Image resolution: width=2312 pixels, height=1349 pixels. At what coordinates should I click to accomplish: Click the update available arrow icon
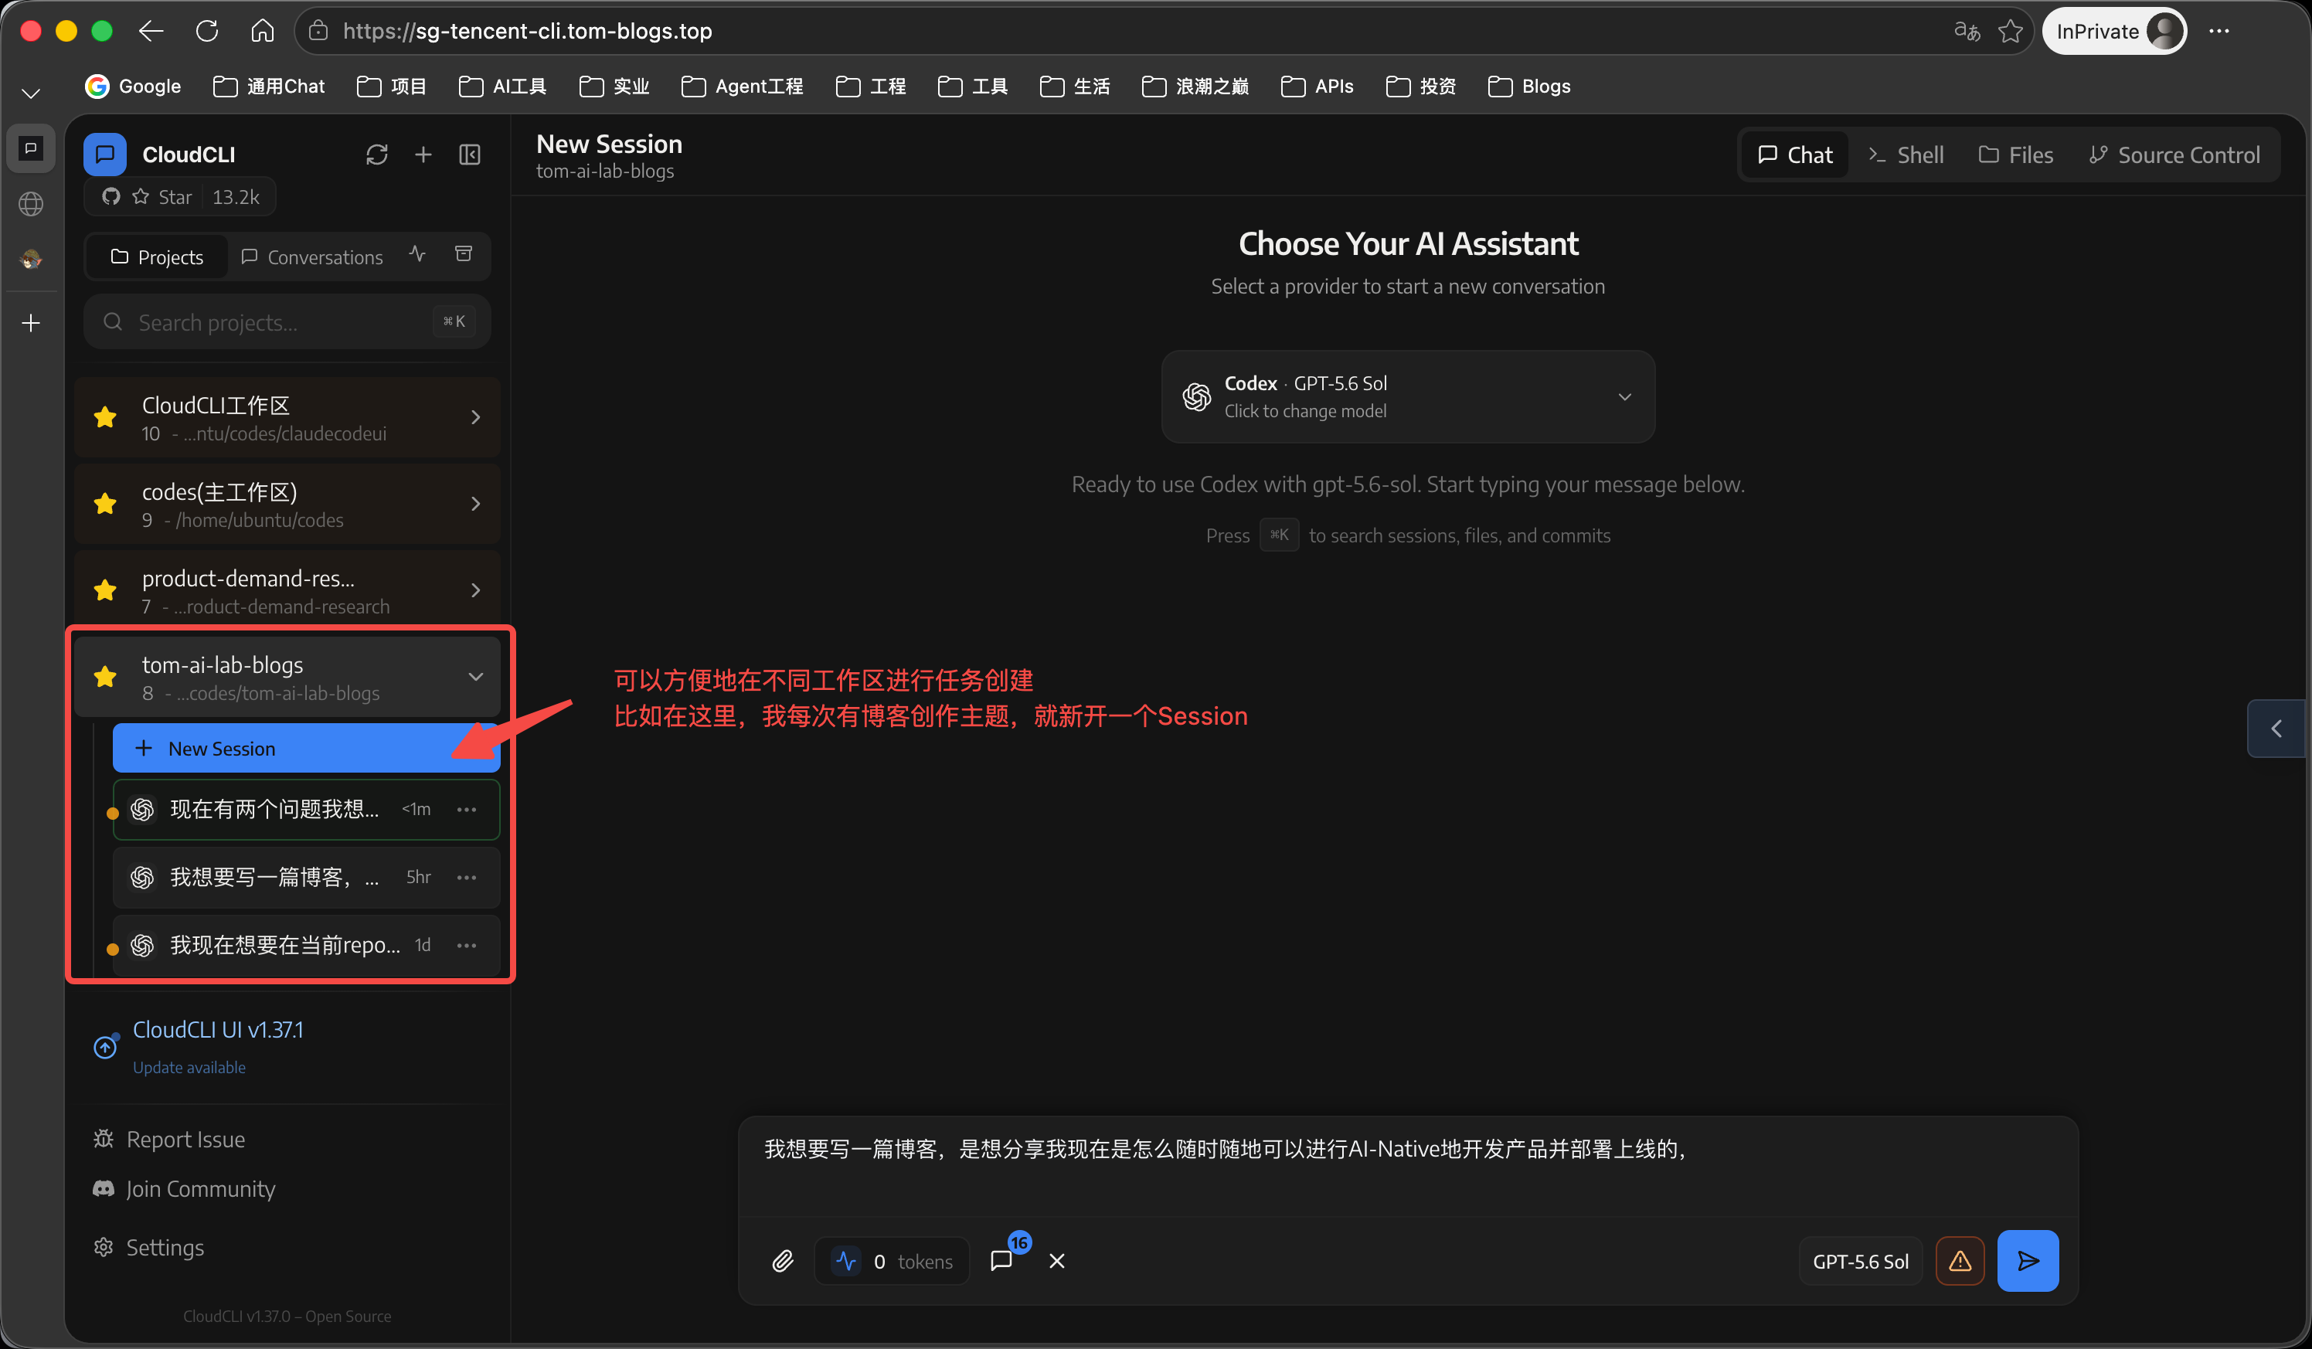coord(106,1046)
